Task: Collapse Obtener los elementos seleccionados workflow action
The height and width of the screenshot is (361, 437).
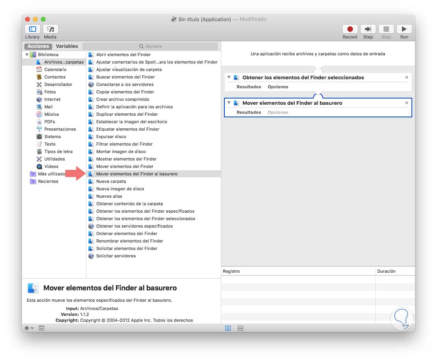Action: 229,77
